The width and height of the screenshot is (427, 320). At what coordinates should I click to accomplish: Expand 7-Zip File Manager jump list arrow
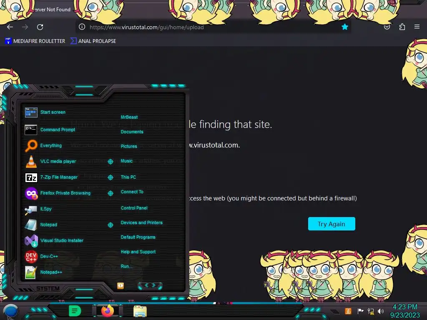[110, 177]
